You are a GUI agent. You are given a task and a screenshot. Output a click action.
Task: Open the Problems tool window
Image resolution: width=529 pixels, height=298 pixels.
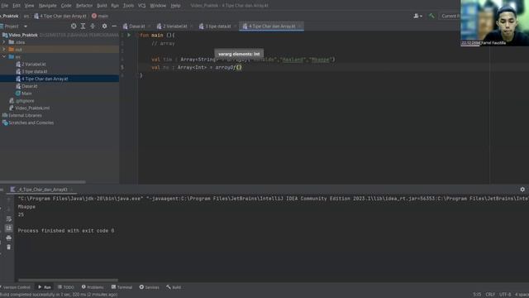93,287
